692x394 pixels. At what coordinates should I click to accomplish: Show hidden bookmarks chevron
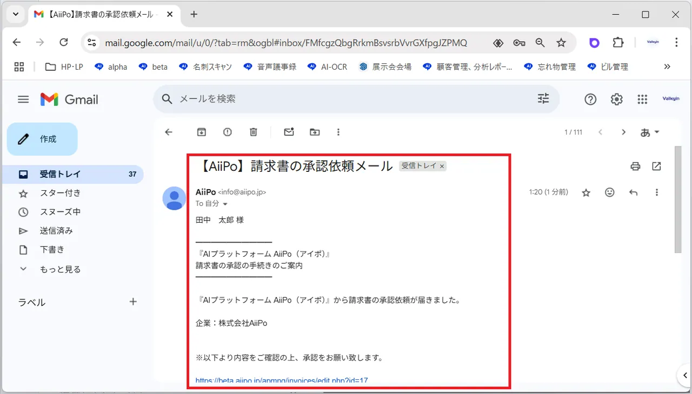[667, 66]
